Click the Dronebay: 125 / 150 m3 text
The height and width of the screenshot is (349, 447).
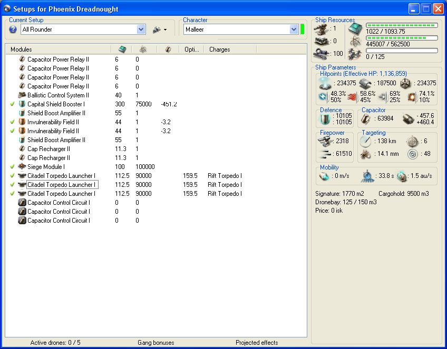click(346, 202)
